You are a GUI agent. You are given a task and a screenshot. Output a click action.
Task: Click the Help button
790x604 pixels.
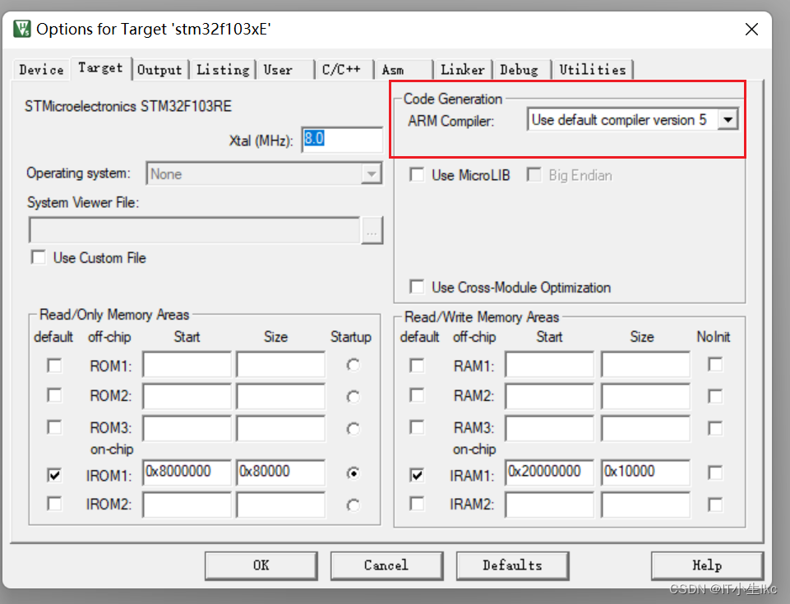(707, 565)
